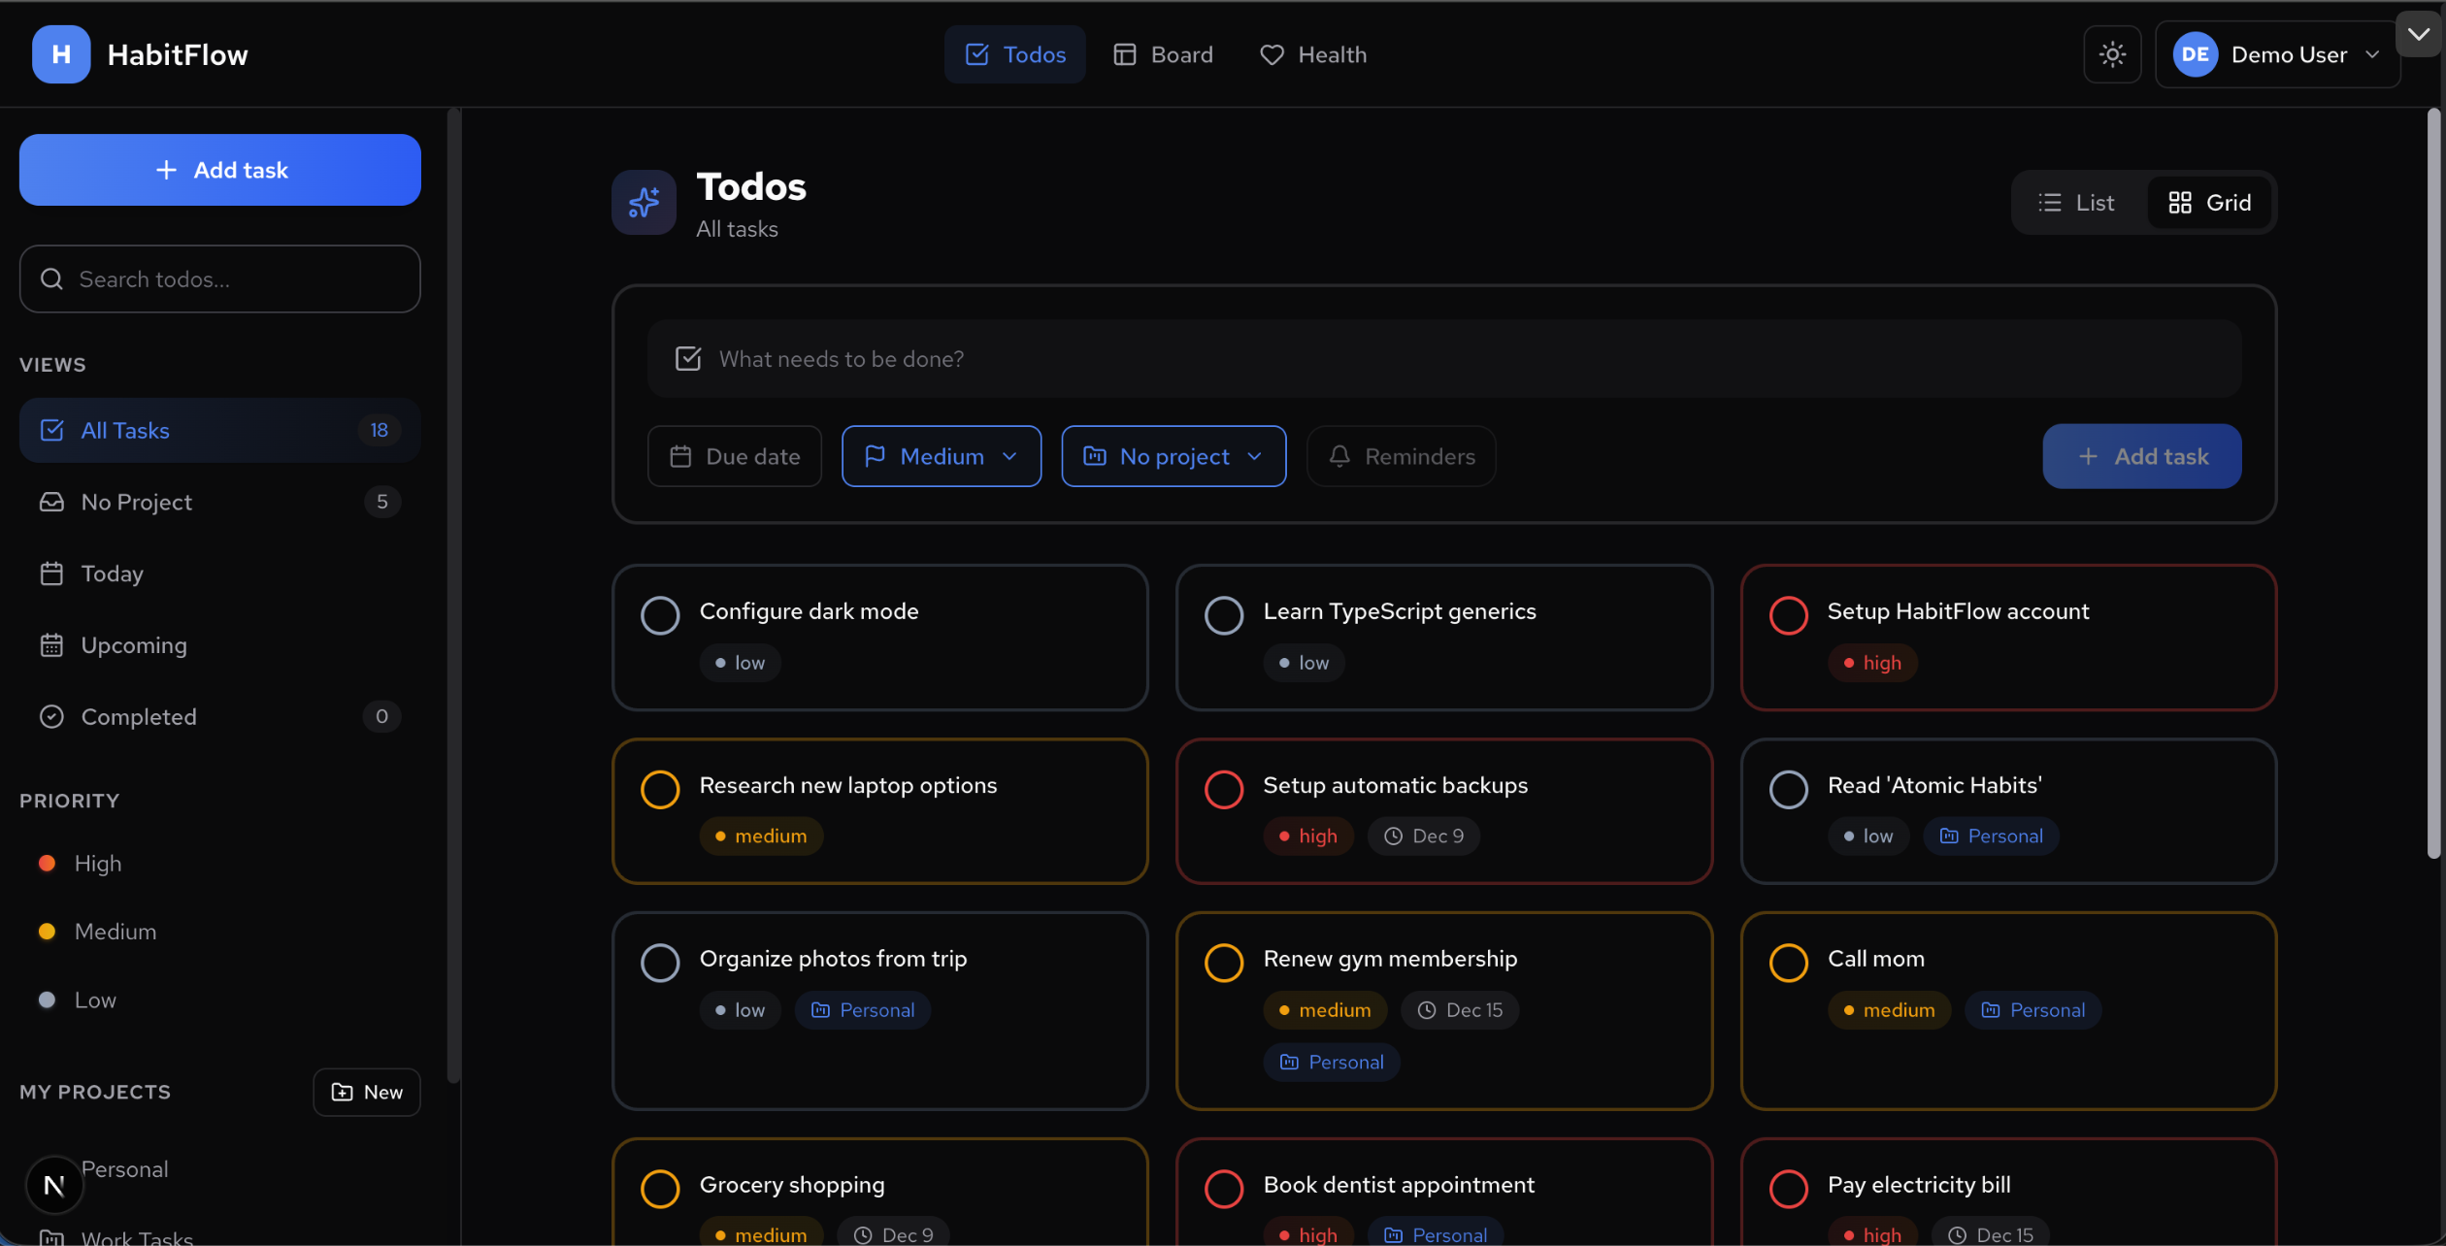
Task: Complete the Renew gym membership task
Action: [1224, 962]
